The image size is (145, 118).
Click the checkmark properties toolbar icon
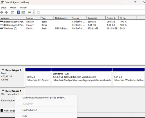click(x=34, y=12)
